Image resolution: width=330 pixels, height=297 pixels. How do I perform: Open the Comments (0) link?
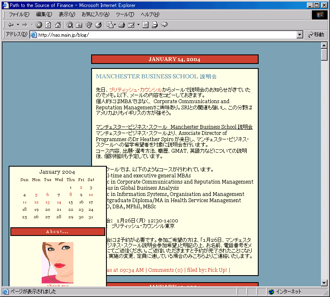click(165, 270)
